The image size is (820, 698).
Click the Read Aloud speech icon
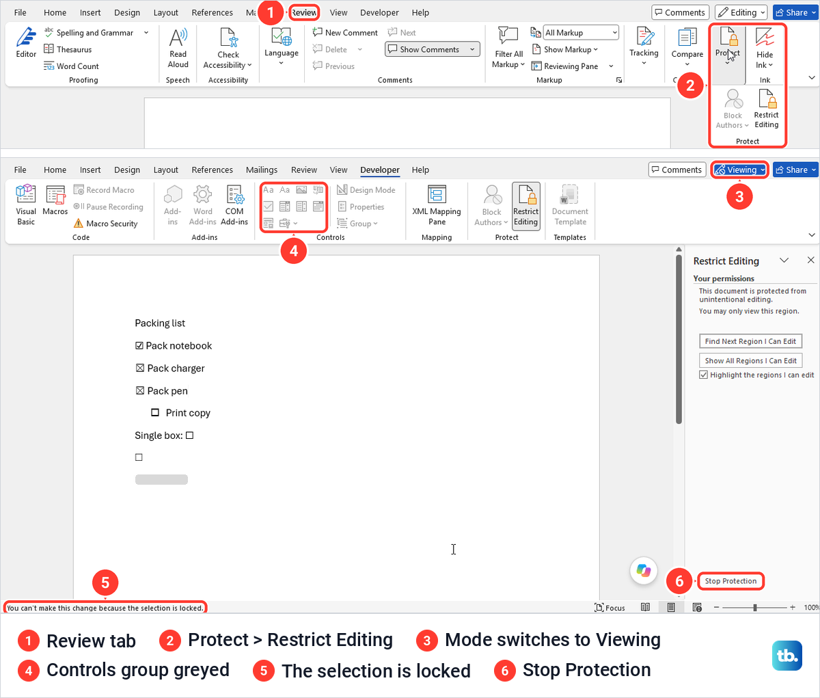pos(178,48)
